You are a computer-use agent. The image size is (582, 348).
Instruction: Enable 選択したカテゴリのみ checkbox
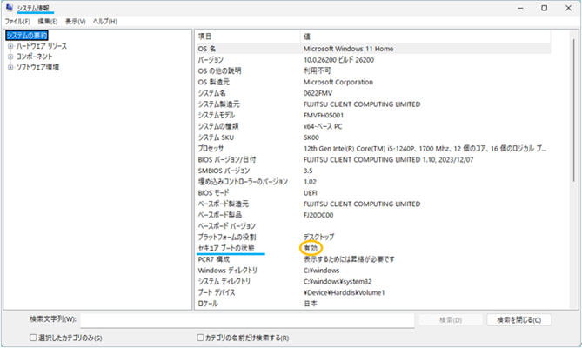coord(34,338)
